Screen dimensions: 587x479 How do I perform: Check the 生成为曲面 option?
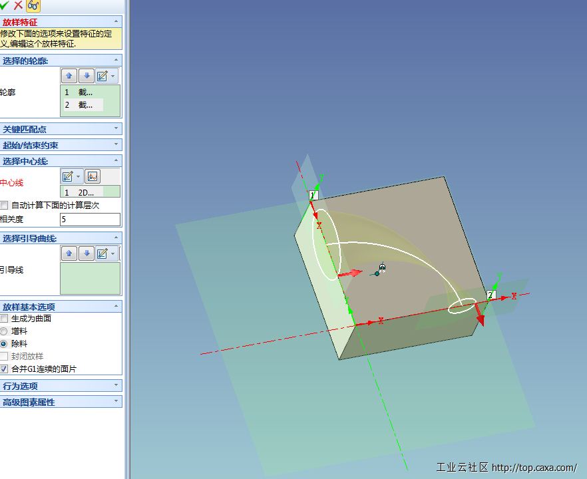click(5, 319)
